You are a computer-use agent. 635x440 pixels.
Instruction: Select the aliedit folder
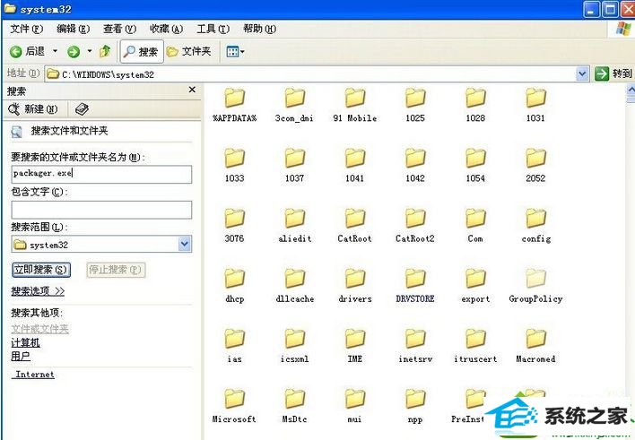[294, 226]
